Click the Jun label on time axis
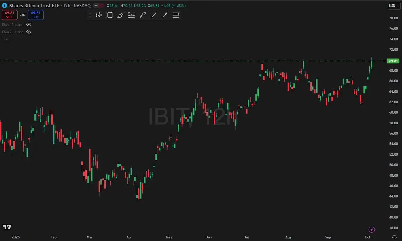402x241 pixels. click(x=209, y=237)
